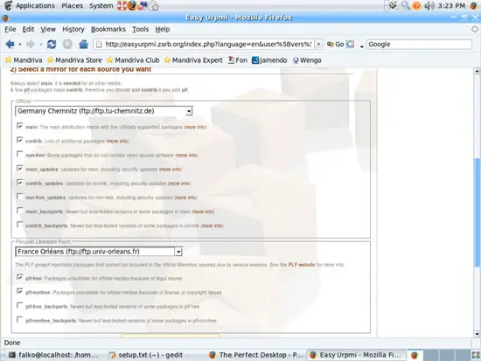
Task: Go back with the blue back arrow
Action: tap(10, 45)
